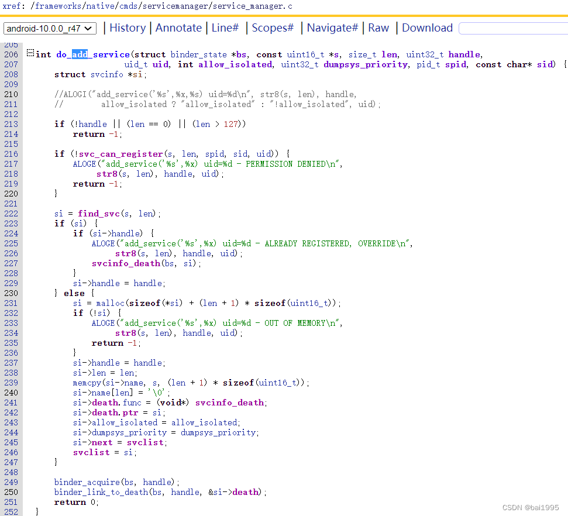This screenshot has width=568, height=516.
Task: Open reference for the memcpy call
Action: coord(87,382)
